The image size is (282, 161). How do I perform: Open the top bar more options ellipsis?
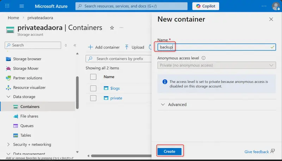[264, 6]
